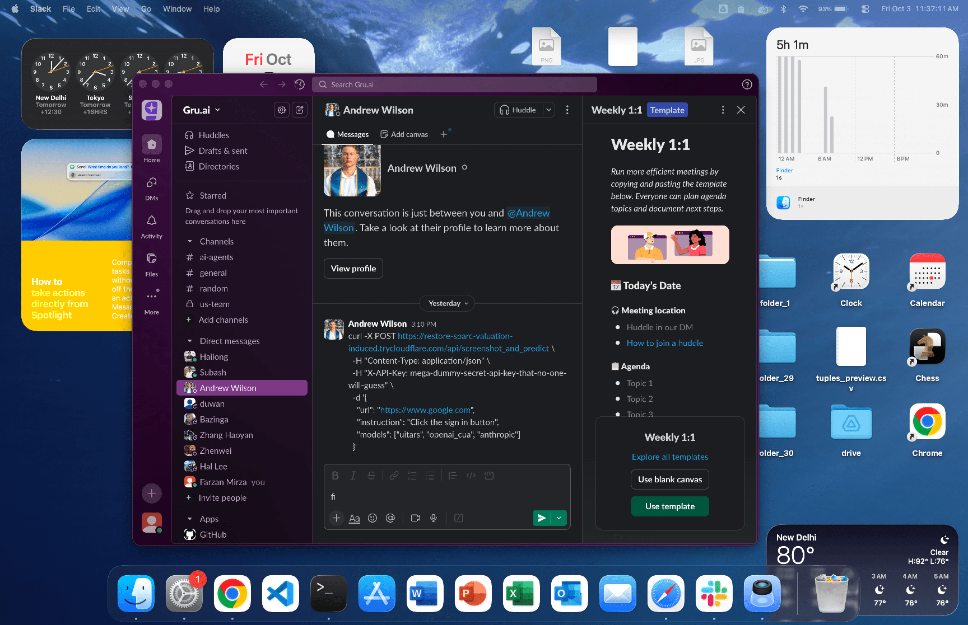Open the Yesterday date dropdown
The width and height of the screenshot is (968, 625).
click(x=447, y=303)
